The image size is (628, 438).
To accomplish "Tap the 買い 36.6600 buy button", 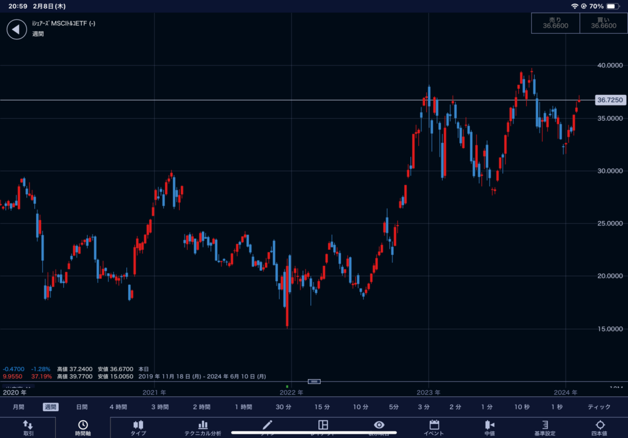I will point(603,23).
